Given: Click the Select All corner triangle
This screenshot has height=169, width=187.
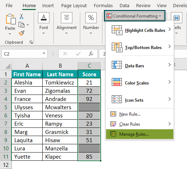Looking at the screenshot, I should pos(8,66).
